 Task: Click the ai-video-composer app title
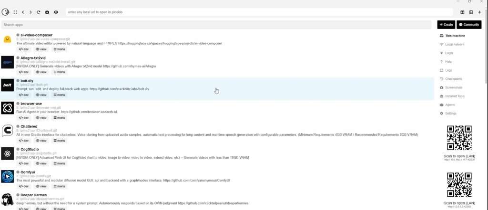click(36, 35)
